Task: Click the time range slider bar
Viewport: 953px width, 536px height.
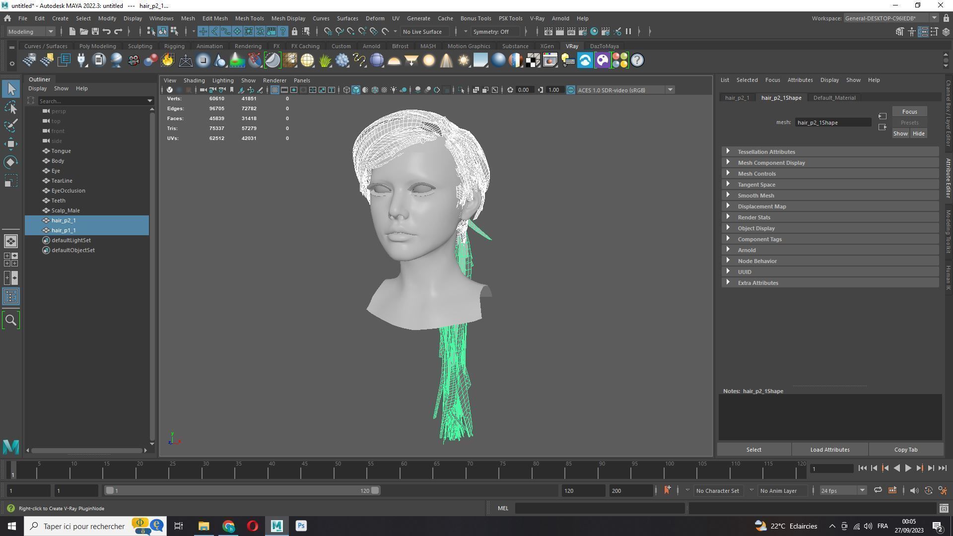Action: pos(242,490)
